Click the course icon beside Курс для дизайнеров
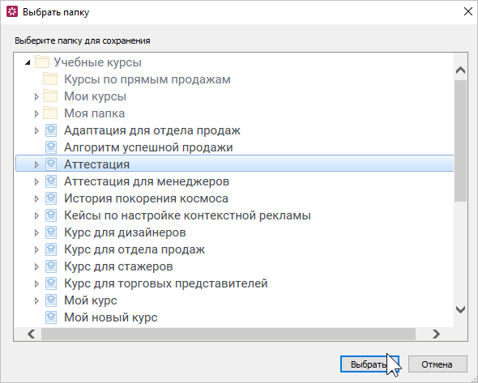Image resolution: width=478 pixels, height=383 pixels. (x=51, y=232)
